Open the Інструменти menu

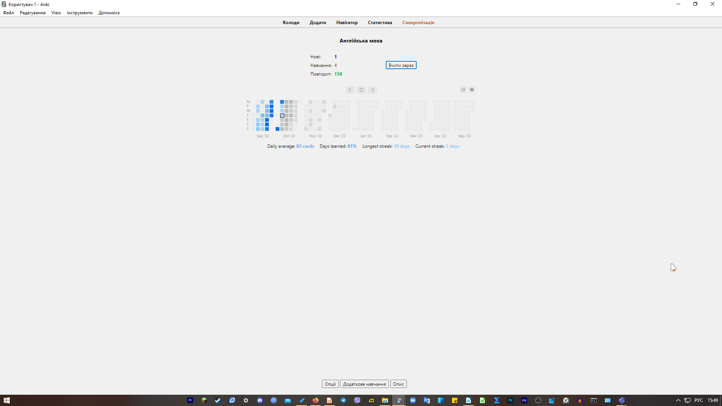pos(79,13)
